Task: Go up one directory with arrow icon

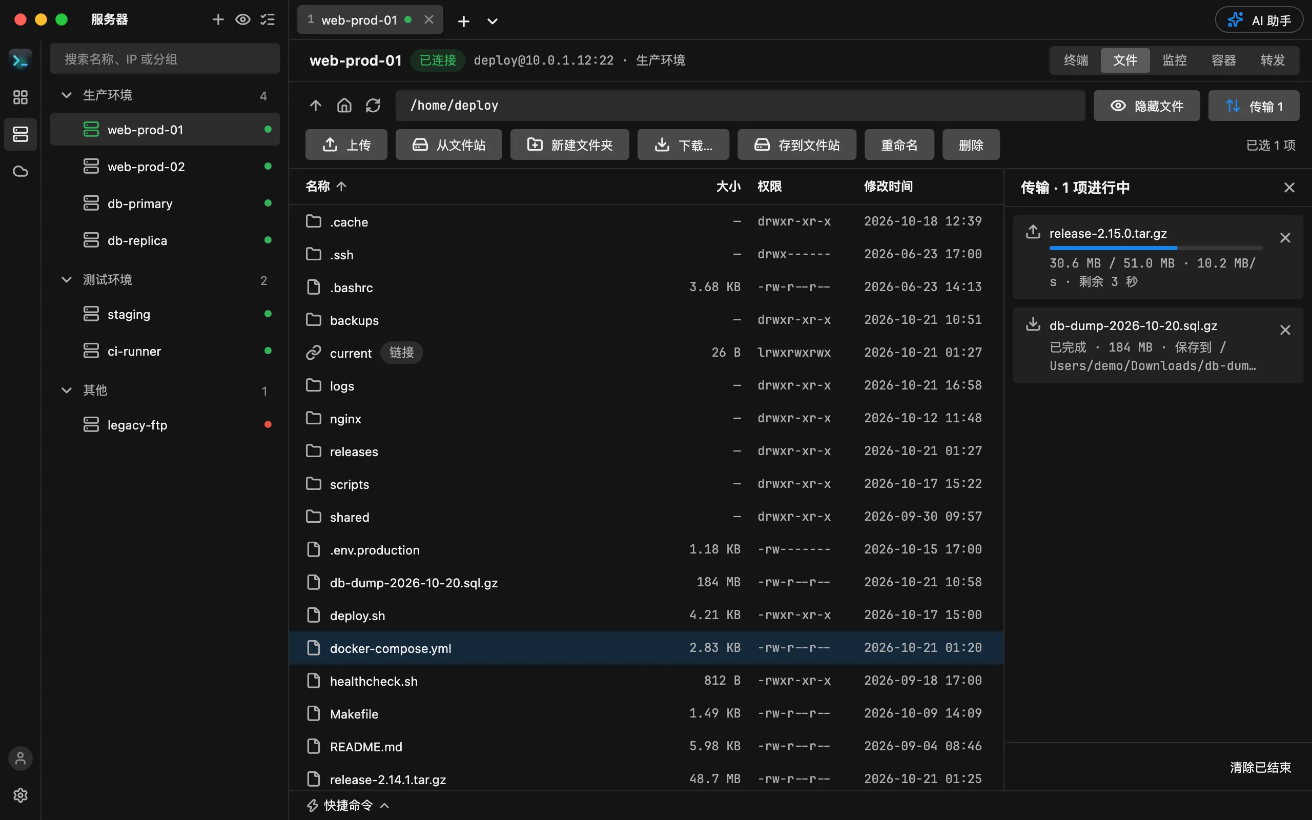Action: coord(316,105)
